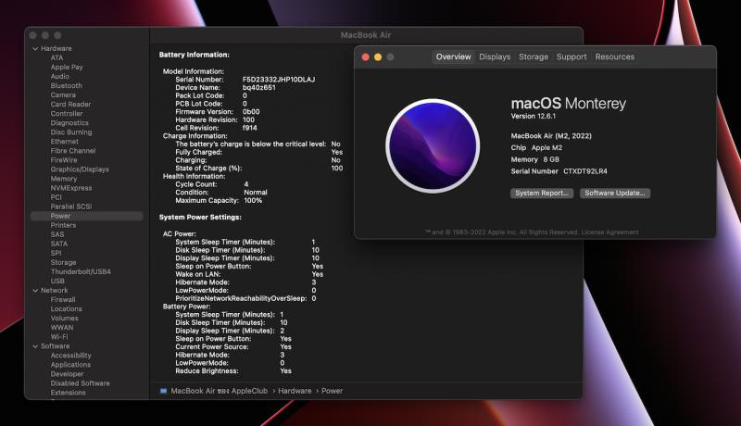Collapse the Hardware section in sidebar
This screenshot has height=426, width=741.
coord(35,48)
